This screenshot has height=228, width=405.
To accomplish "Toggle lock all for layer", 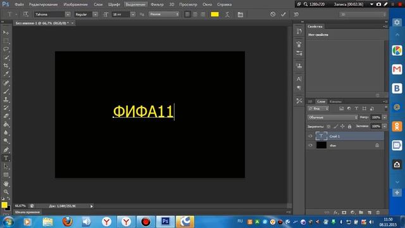I will [349, 127].
